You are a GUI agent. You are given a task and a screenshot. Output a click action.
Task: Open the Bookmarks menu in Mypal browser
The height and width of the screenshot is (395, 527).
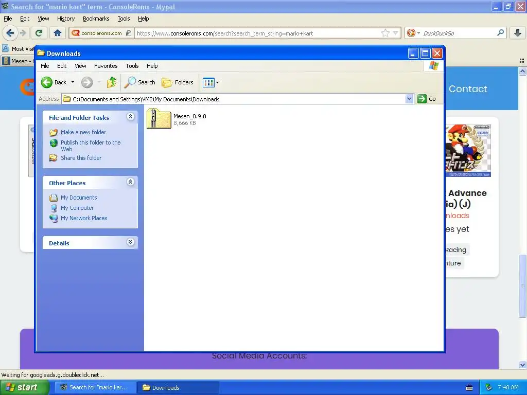tap(96, 19)
